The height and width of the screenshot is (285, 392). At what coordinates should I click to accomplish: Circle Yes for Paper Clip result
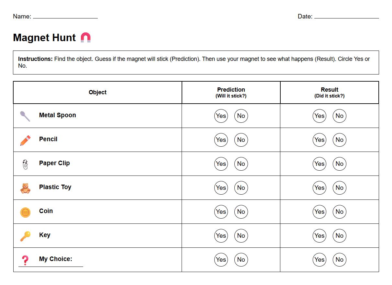(x=319, y=164)
